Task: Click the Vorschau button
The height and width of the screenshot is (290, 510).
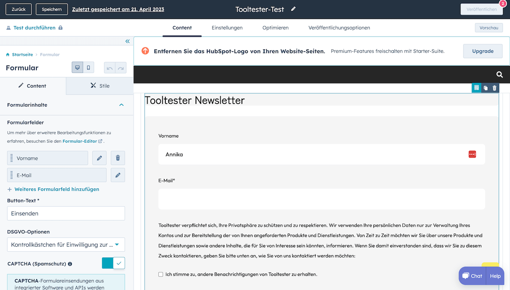Action: 489,28
